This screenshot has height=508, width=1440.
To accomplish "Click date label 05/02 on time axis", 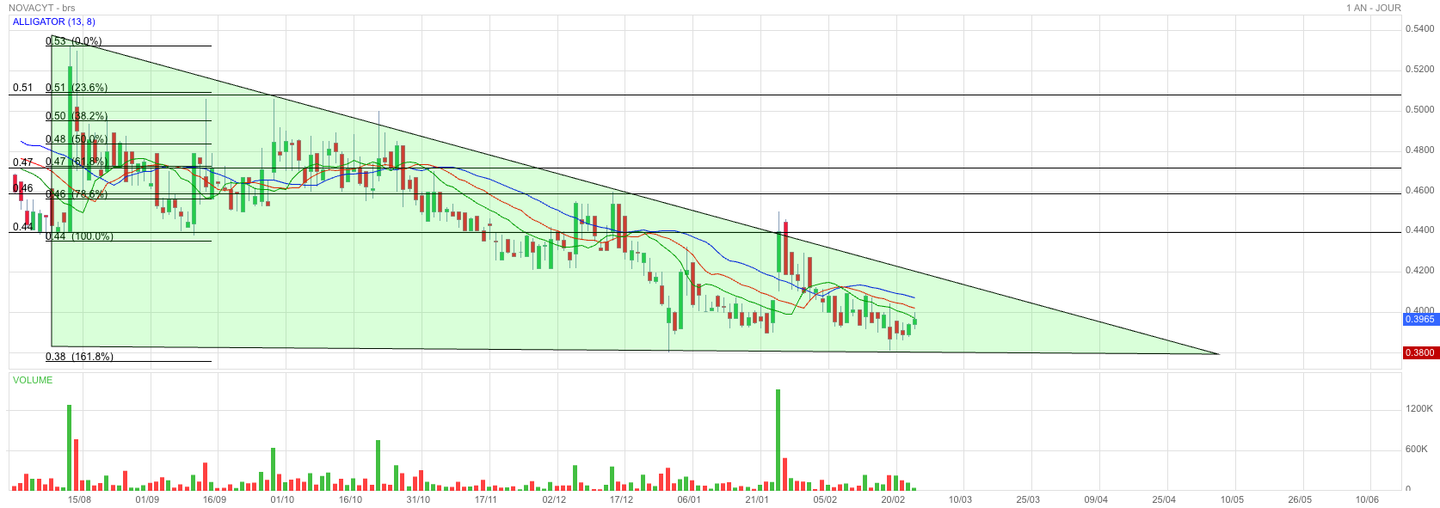I will click(x=825, y=499).
